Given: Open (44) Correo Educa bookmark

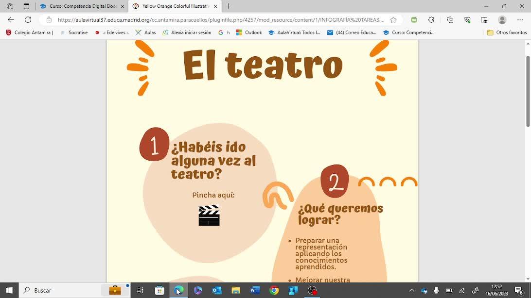Looking at the screenshot, I should point(352,33).
